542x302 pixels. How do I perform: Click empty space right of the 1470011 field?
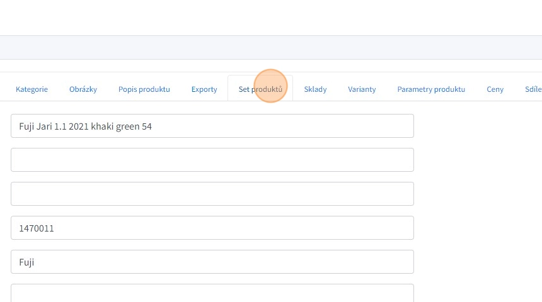click(479, 228)
